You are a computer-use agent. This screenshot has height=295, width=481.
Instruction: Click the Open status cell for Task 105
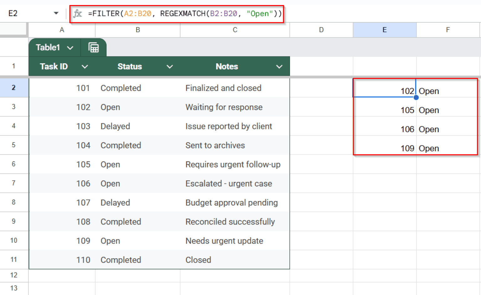(x=110, y=164)
